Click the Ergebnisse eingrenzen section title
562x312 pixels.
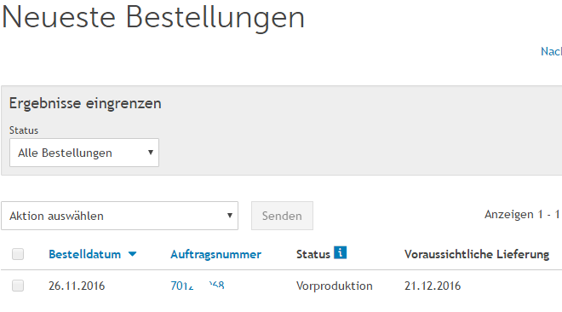tap(85, 103)
